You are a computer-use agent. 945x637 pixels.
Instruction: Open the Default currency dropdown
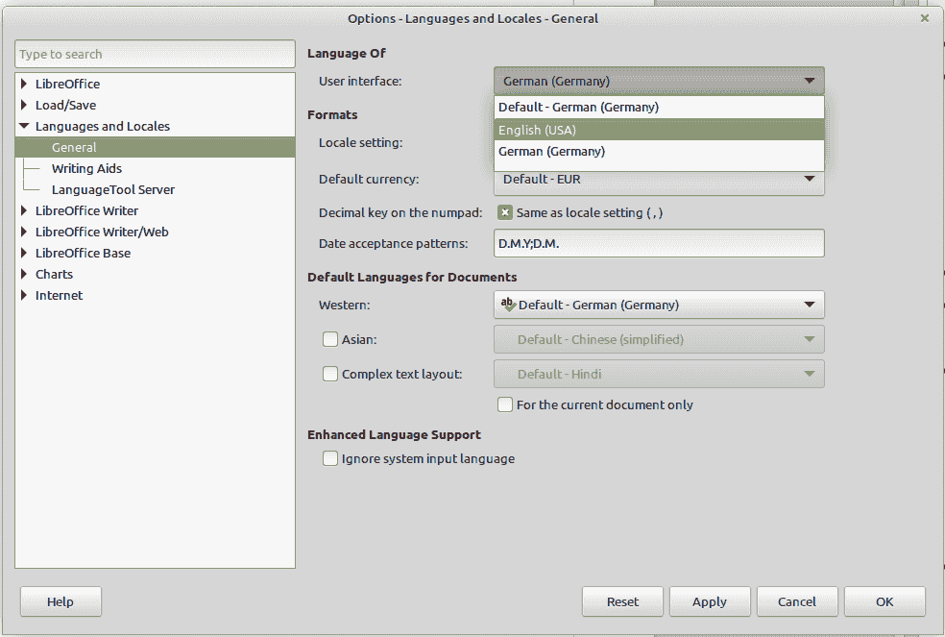click(659, 180)
